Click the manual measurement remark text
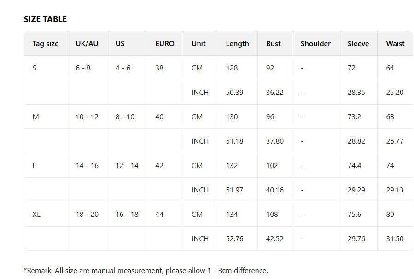 pyautogui.click(x=146, y=271)
